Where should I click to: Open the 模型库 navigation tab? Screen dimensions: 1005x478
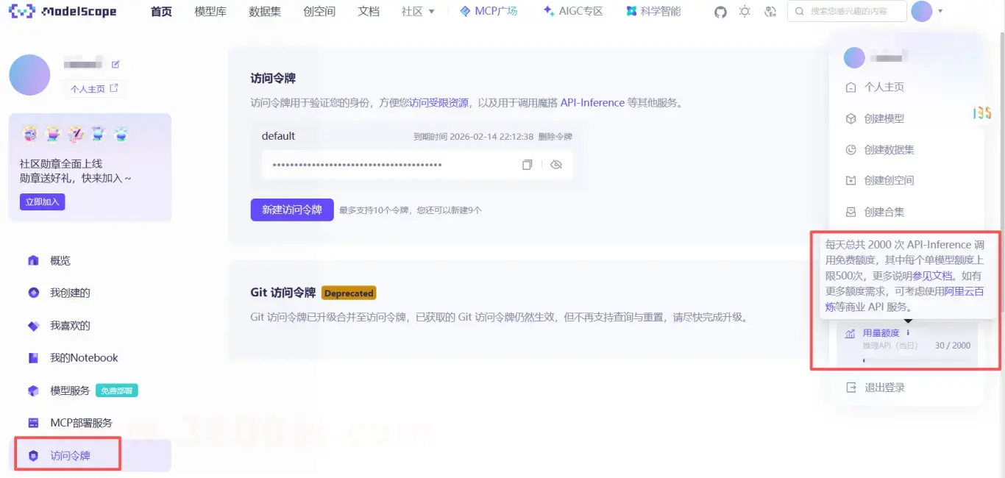tap(210, 12)
